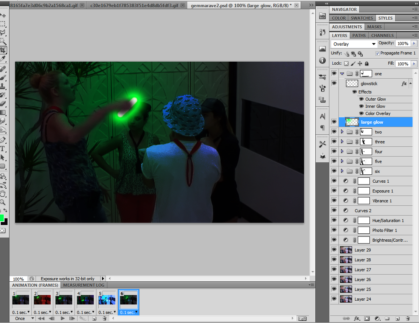Viewport: 419px width, 323px height.
Task: Open the Info panel icon
Action: tap(323, 61)
